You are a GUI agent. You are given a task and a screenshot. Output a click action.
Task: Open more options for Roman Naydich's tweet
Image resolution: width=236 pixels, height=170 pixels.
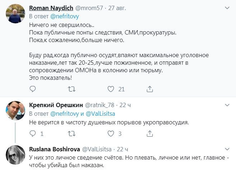[227, 7]
